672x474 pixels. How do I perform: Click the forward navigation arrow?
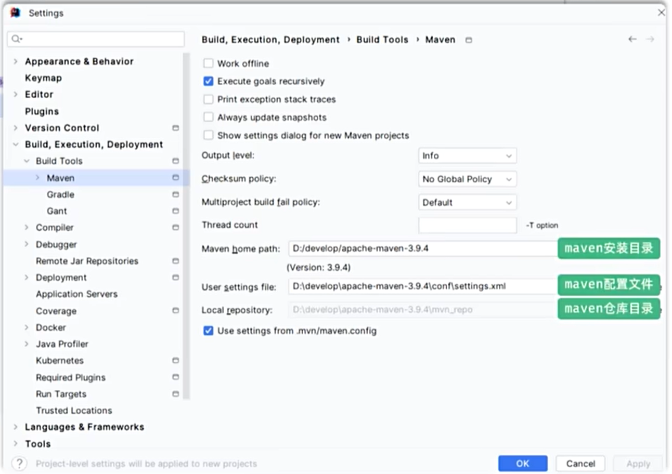(x=650, y=39)
